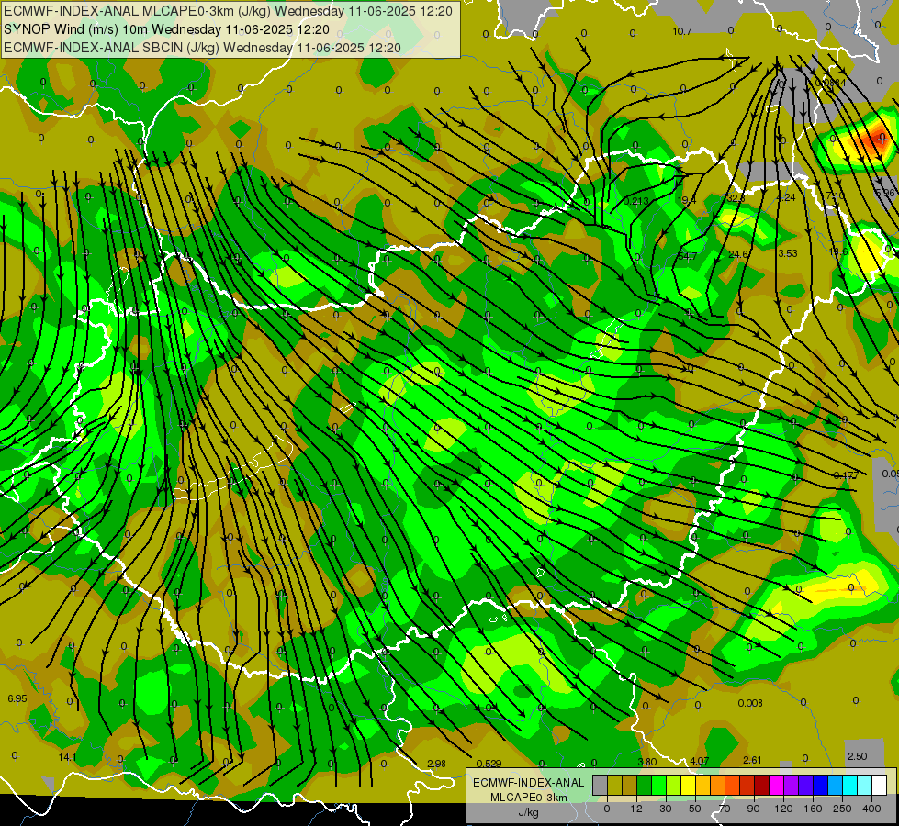
Task: Click the grey swatch in the MLCAPE legend
Action: click(x=601, y=785)
